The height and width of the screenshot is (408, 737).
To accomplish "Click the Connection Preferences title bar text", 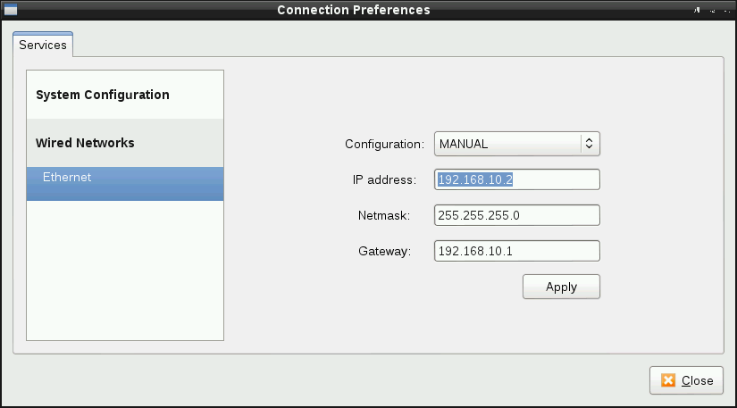I will click(354, 10).
